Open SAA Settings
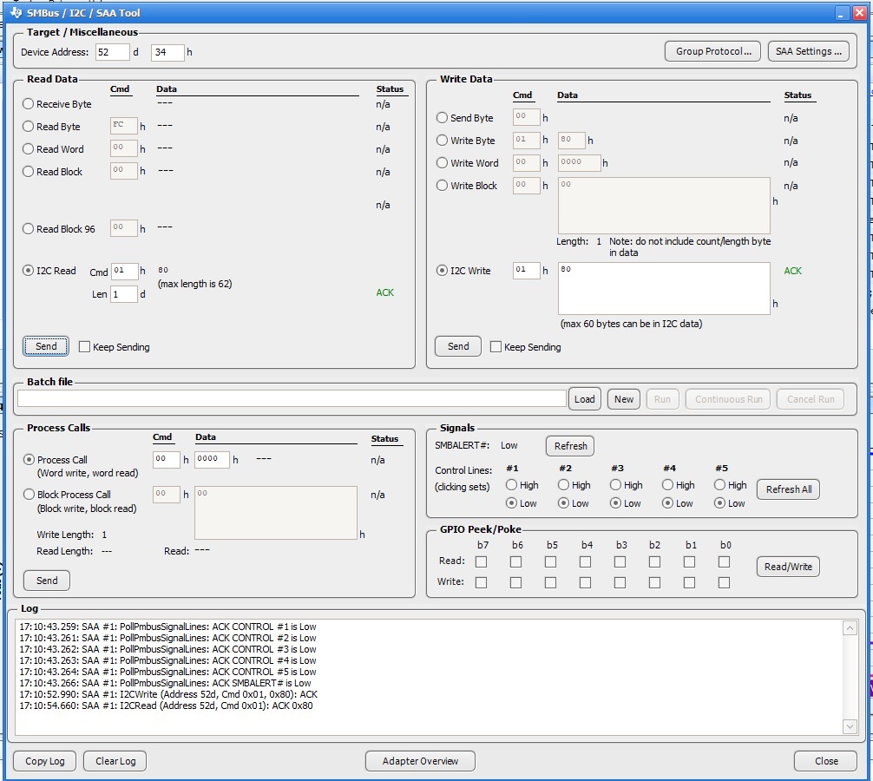This screenshot has height=781, width=873. pos(809,51)
